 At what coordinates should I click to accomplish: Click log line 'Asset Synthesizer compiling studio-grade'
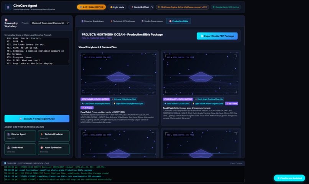(x=49, y=170)
